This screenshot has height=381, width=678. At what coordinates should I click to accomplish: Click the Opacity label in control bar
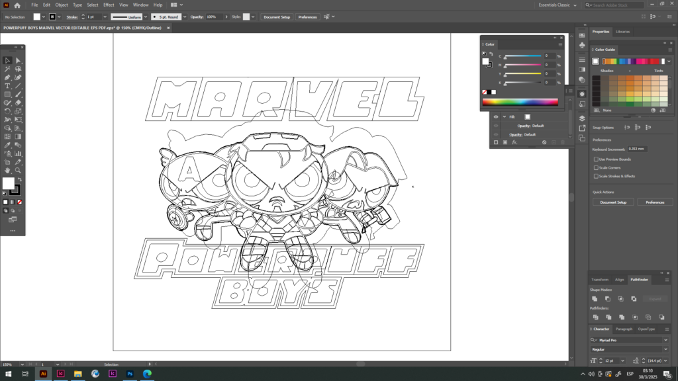pos(197,17)
